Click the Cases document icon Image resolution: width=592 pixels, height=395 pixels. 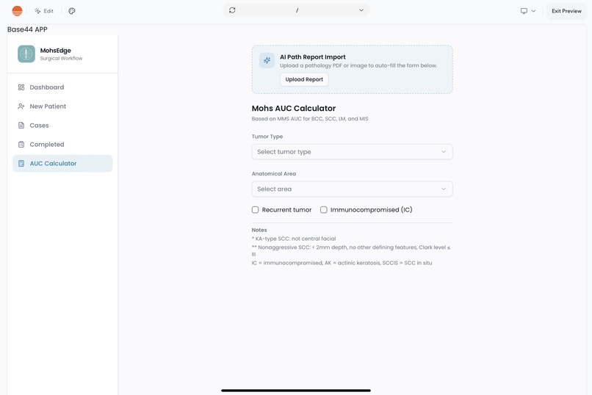tap(21, 126)
